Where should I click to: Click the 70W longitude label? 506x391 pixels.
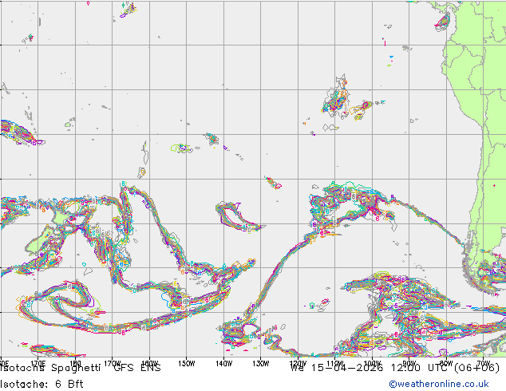484,363
